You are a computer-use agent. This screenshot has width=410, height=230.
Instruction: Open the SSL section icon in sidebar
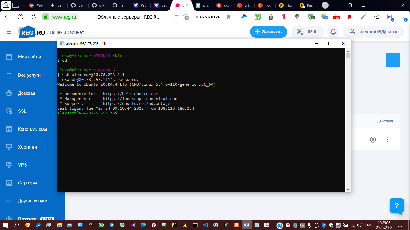[x=10, y=111]
